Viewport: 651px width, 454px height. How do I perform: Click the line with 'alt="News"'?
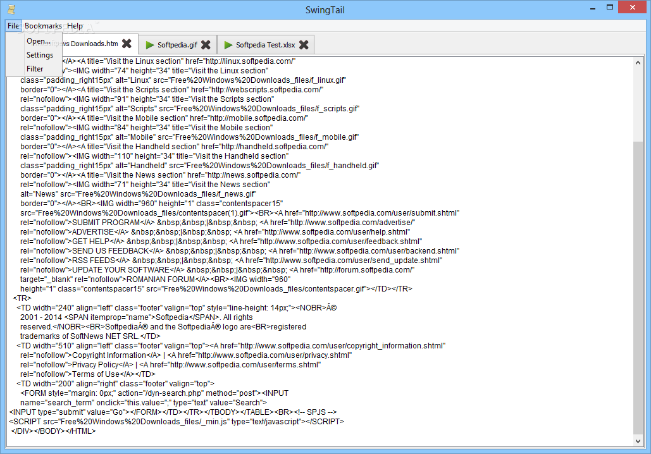point(139,194)
